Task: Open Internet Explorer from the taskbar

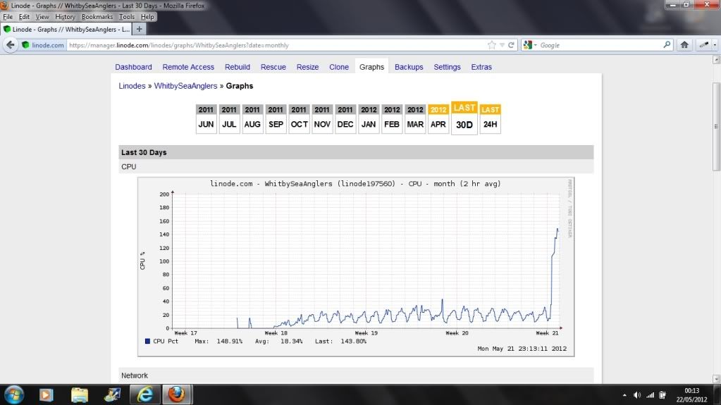Action: (145, 394)
